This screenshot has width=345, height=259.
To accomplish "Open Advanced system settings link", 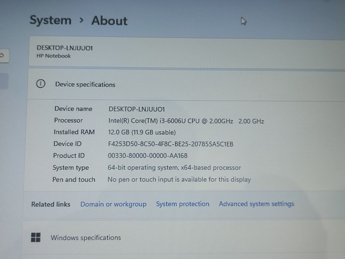I will pyautogui.click(x=256, y=204).
